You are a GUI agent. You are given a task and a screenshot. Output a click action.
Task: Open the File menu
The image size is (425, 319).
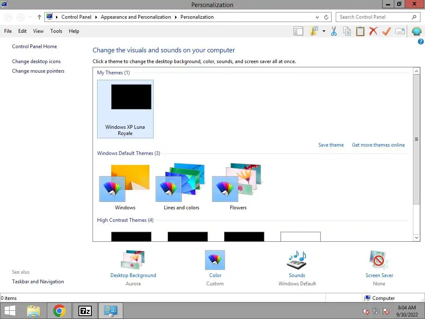[x=8, y=31]
